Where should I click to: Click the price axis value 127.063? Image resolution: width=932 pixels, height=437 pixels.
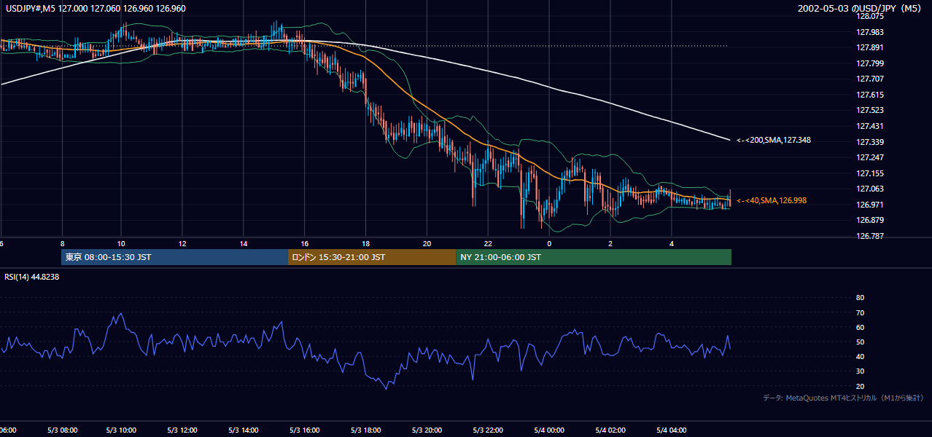pos(870,189)
